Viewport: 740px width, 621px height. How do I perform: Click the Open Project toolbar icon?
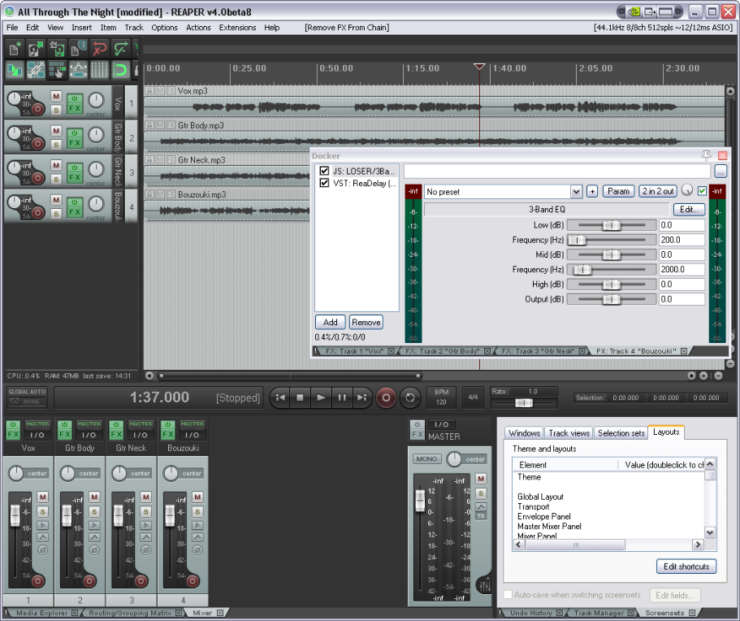[36, 49]
